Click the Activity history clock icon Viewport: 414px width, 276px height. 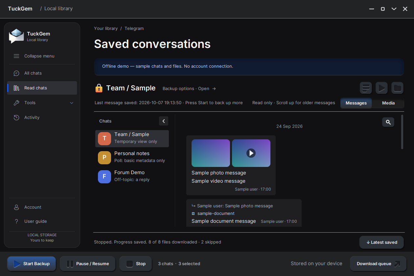16,118
